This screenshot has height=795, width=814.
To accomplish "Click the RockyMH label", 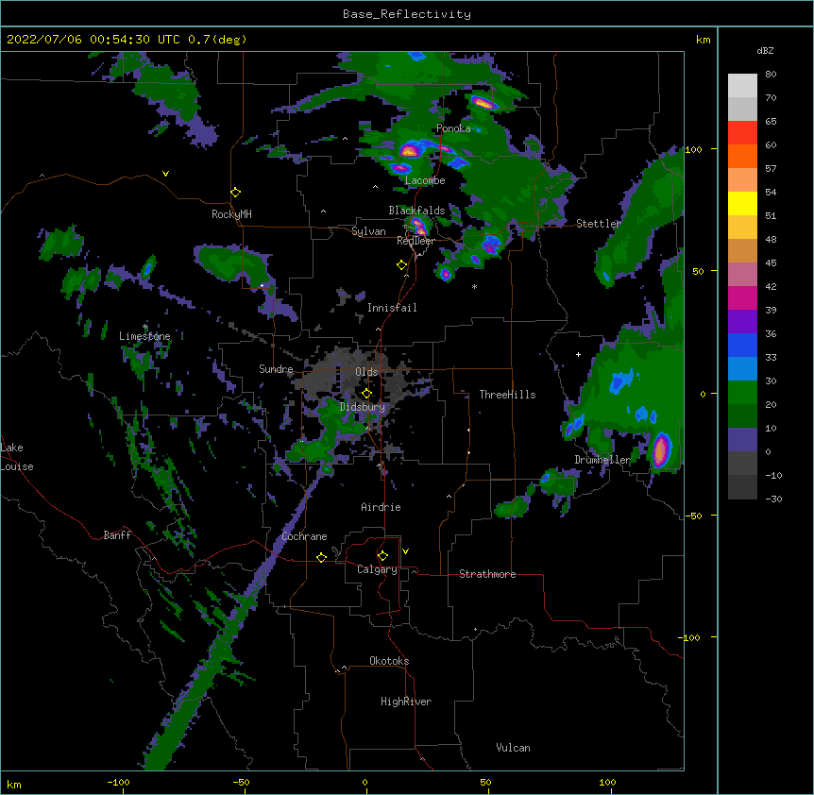I will 231,214.
